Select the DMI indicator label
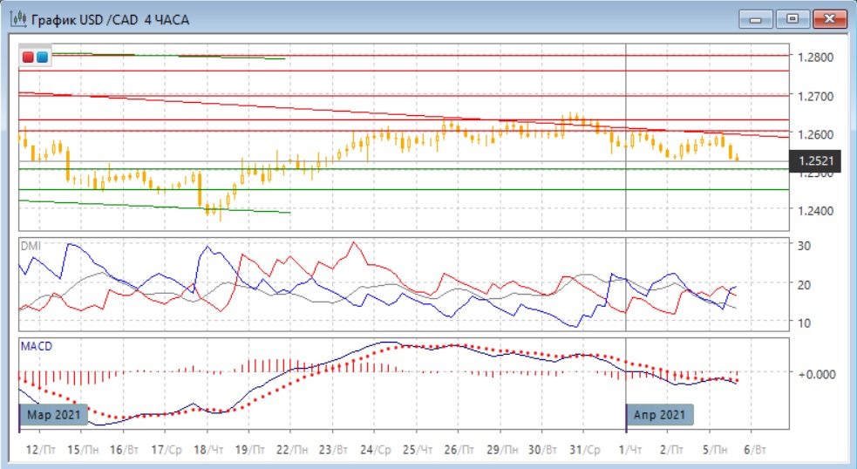The height and width of the screenshot is (469, 857). (30, 246)
